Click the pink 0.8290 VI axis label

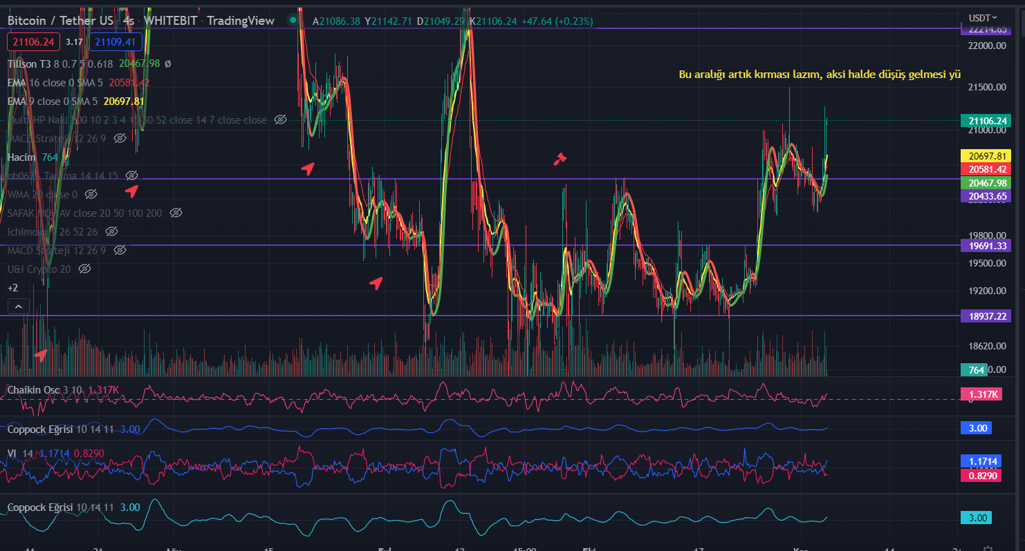pos(982,475)
